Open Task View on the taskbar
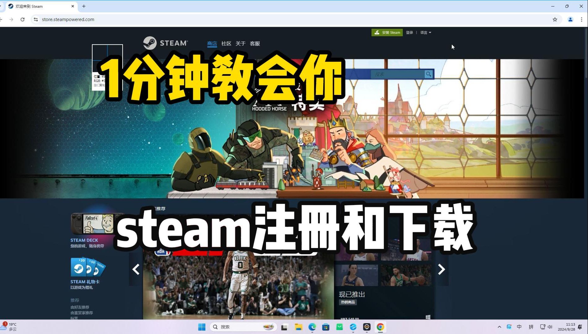This screenshot has height=334, width=588. [284, 327]
